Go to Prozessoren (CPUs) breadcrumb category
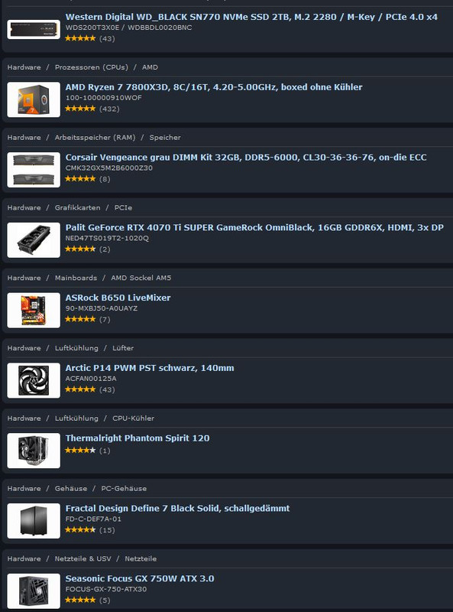 click(x=91, y=67)
